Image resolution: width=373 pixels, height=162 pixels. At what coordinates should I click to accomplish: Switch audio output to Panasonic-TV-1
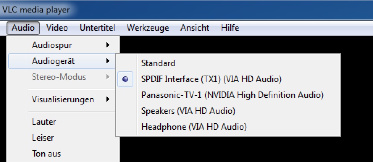pos(232,95)
